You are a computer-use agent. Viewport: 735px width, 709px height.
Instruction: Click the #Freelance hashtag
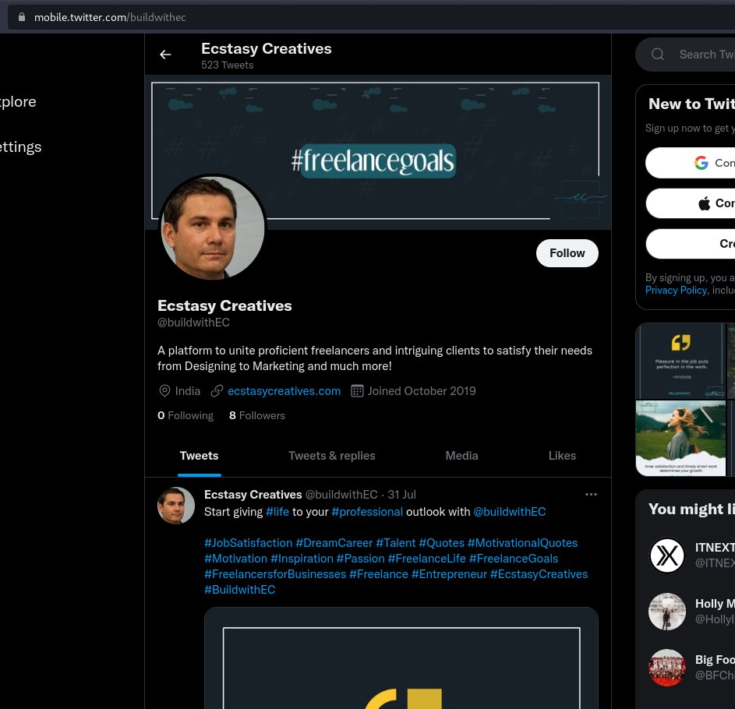tap(379, 574)
